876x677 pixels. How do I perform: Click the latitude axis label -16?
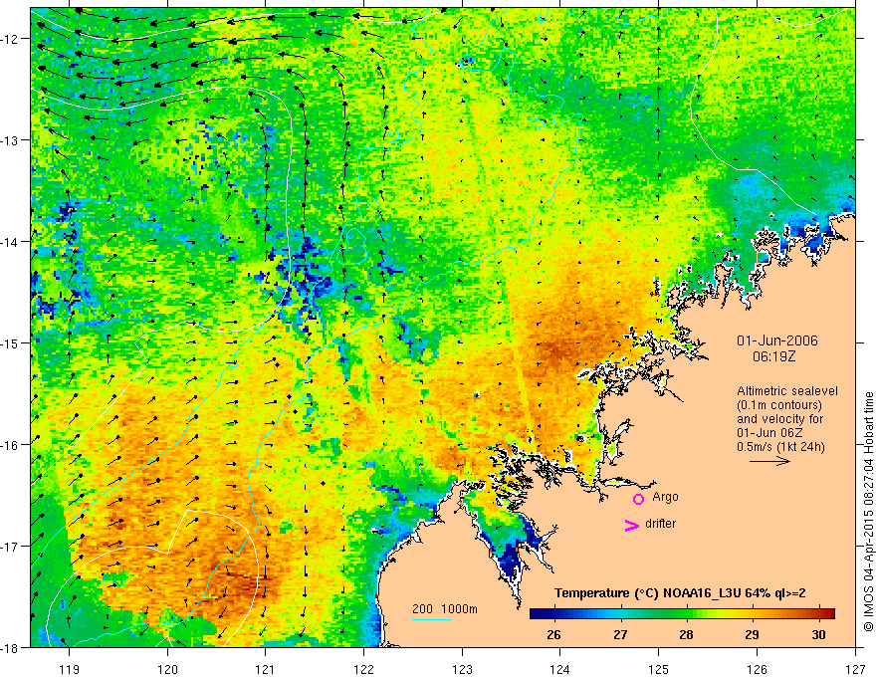[x=11, y=445]
